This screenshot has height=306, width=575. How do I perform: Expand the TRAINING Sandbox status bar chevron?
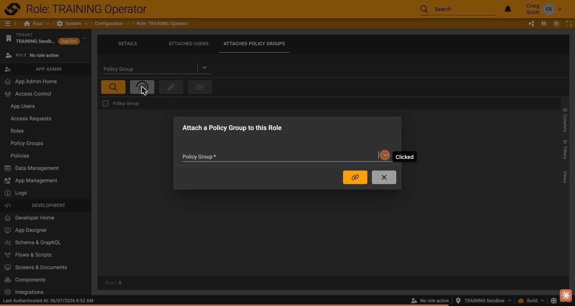(509, 301)
